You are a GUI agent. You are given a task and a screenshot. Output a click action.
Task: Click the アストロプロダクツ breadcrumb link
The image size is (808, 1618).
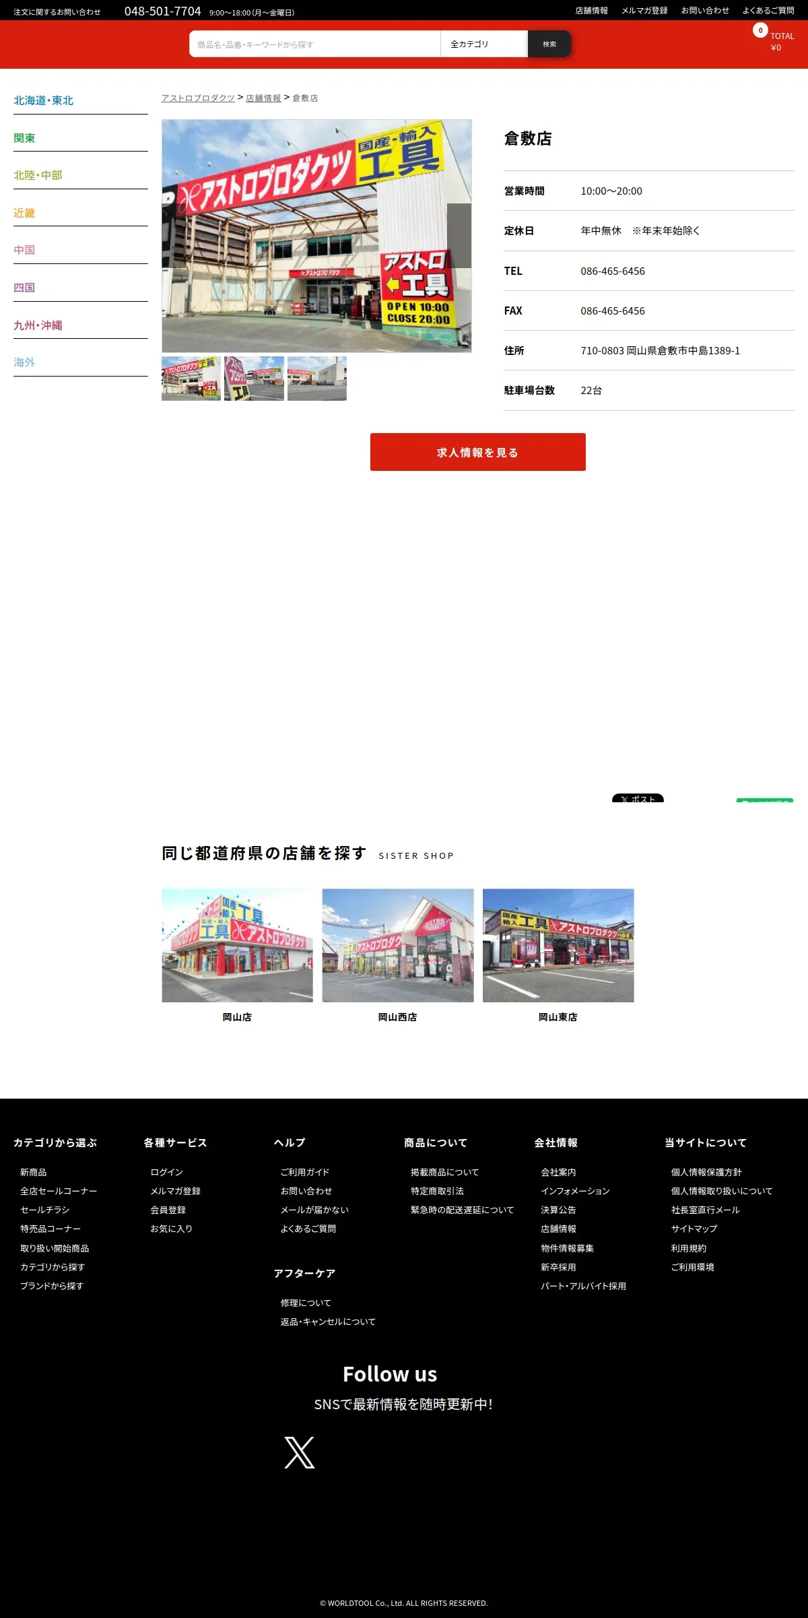tap(198, 98)
